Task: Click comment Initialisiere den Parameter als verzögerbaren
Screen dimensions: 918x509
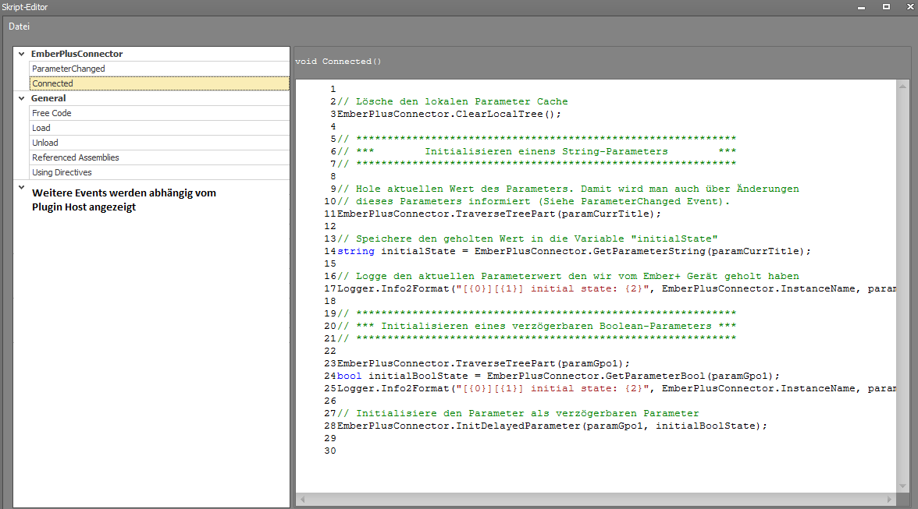Action: (x=518, y=414)
